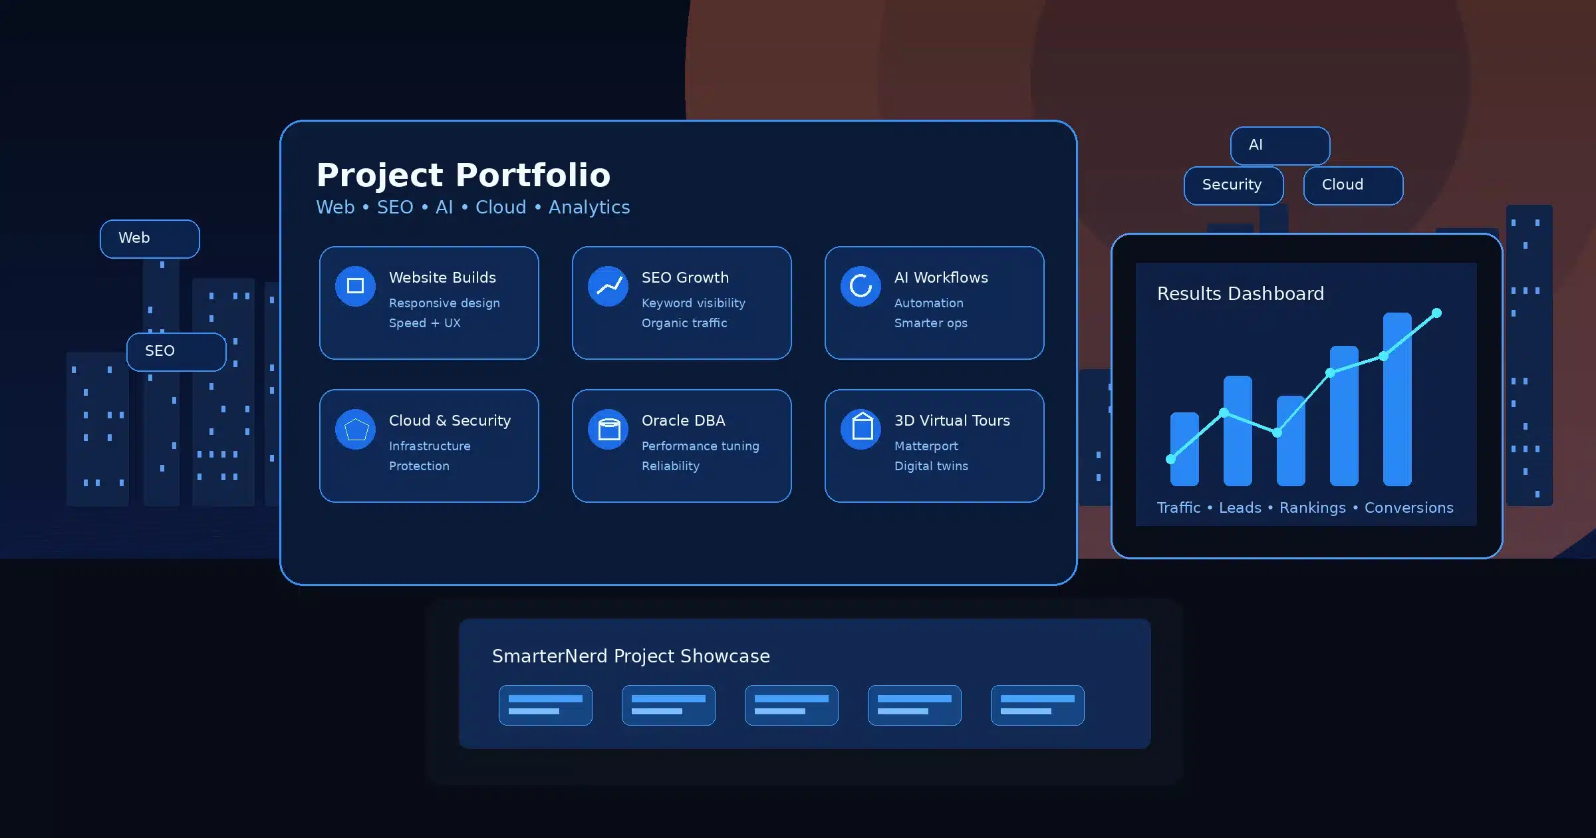This screenshot has height=838, width=1596.
Task: Click the 'Web • SEO • AI • Cloud • Analytics' subtitle
Action: click(x=473, y=208)
